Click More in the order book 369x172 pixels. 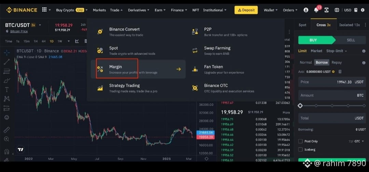(286, 113)
